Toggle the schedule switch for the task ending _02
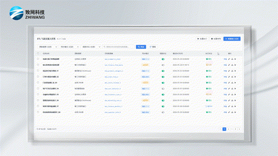This screenshot has width=278, height=156. click(163, 77)
